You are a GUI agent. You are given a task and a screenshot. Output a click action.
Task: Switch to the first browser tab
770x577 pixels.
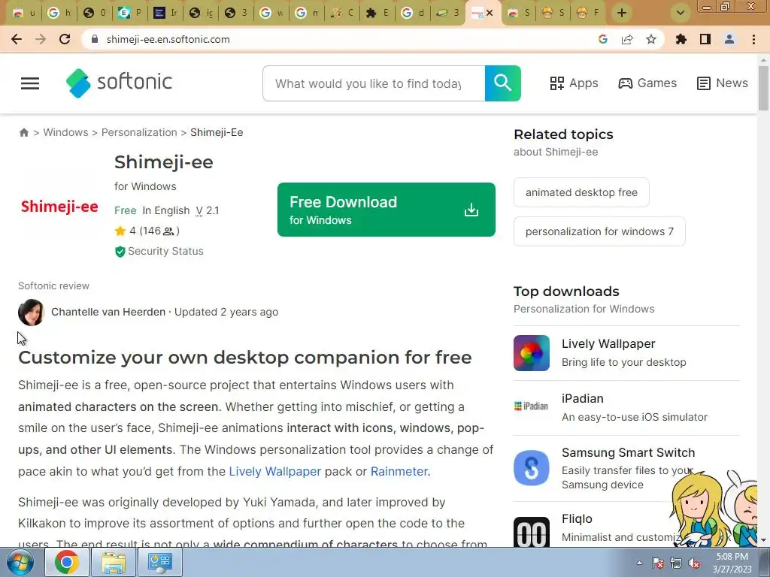pos(23,13)
